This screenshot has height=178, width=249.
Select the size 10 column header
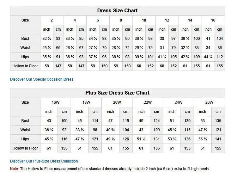144,20
